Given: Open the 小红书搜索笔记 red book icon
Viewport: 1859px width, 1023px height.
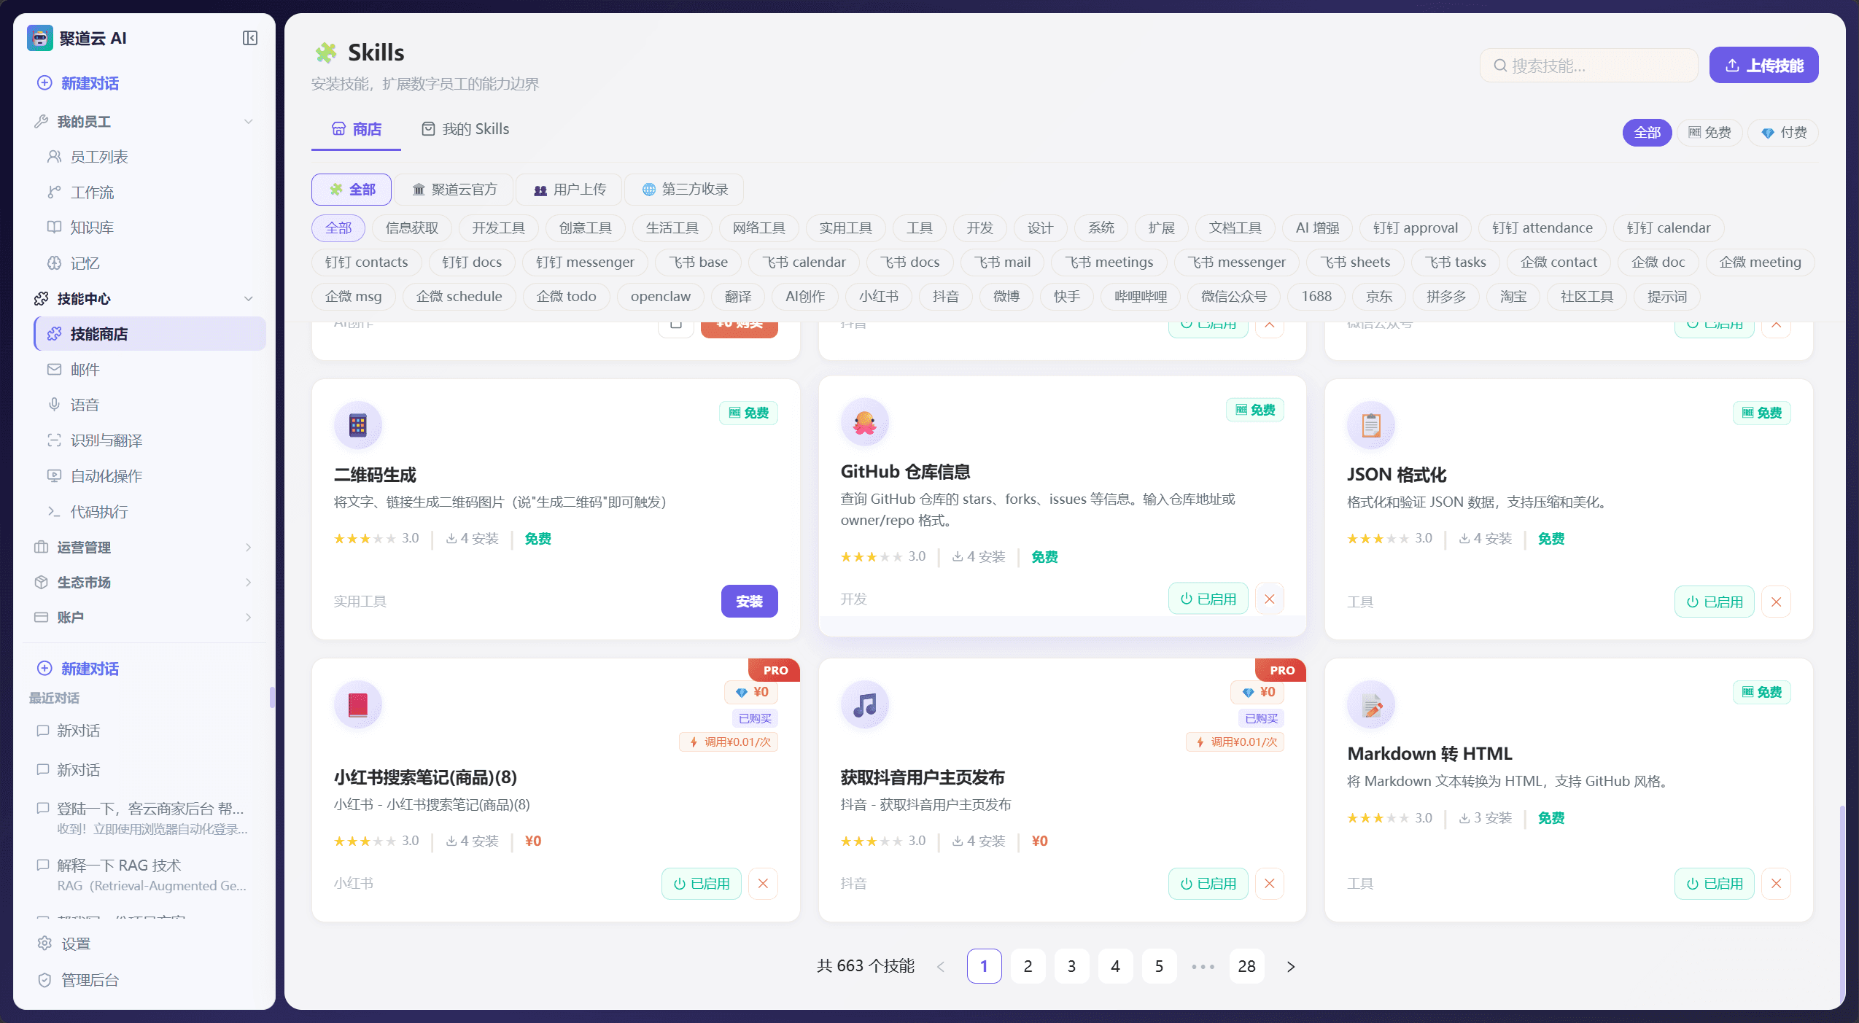Looking at the screenshot, I should [357, 704].
